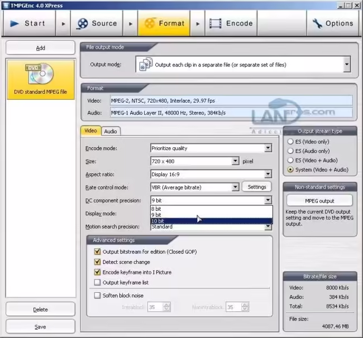Click the Start stage button

[x=28, y=23]
